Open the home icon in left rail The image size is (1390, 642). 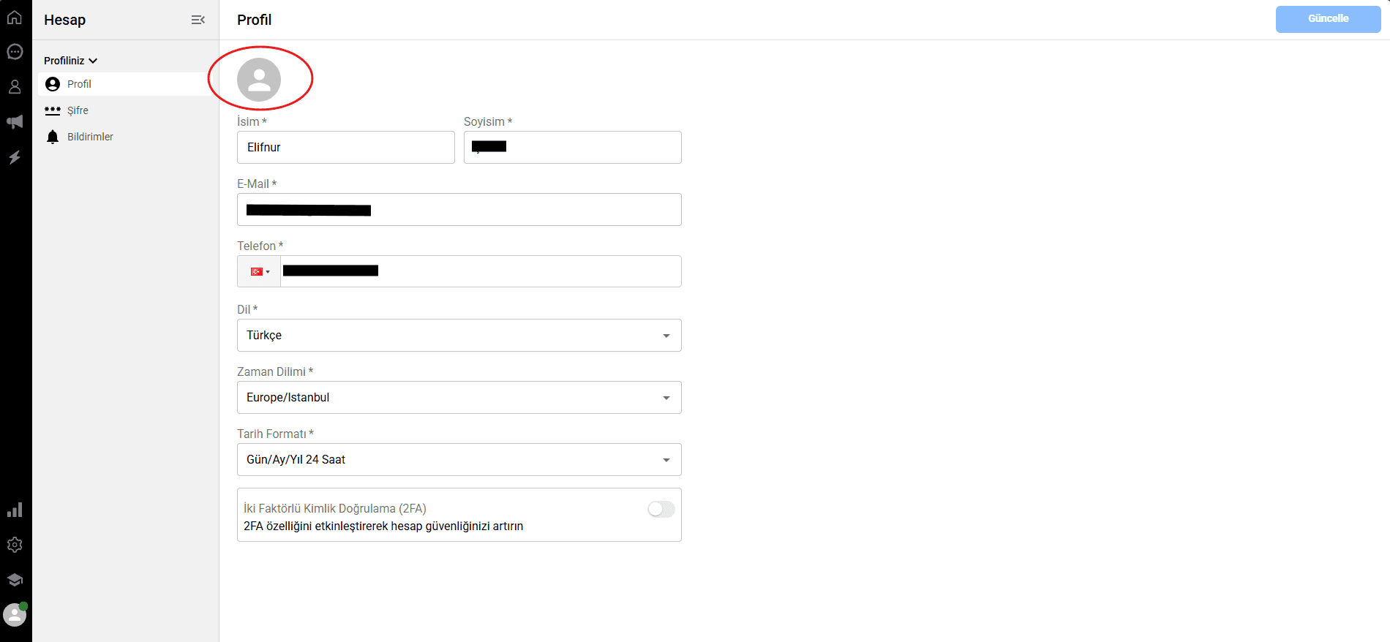coord(15,17)
